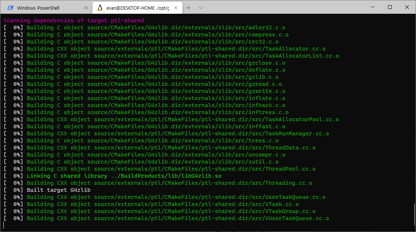Screen dimensions: 416x232
Task: Click the terminal scrollbar thumb
Action: (414, 215)
